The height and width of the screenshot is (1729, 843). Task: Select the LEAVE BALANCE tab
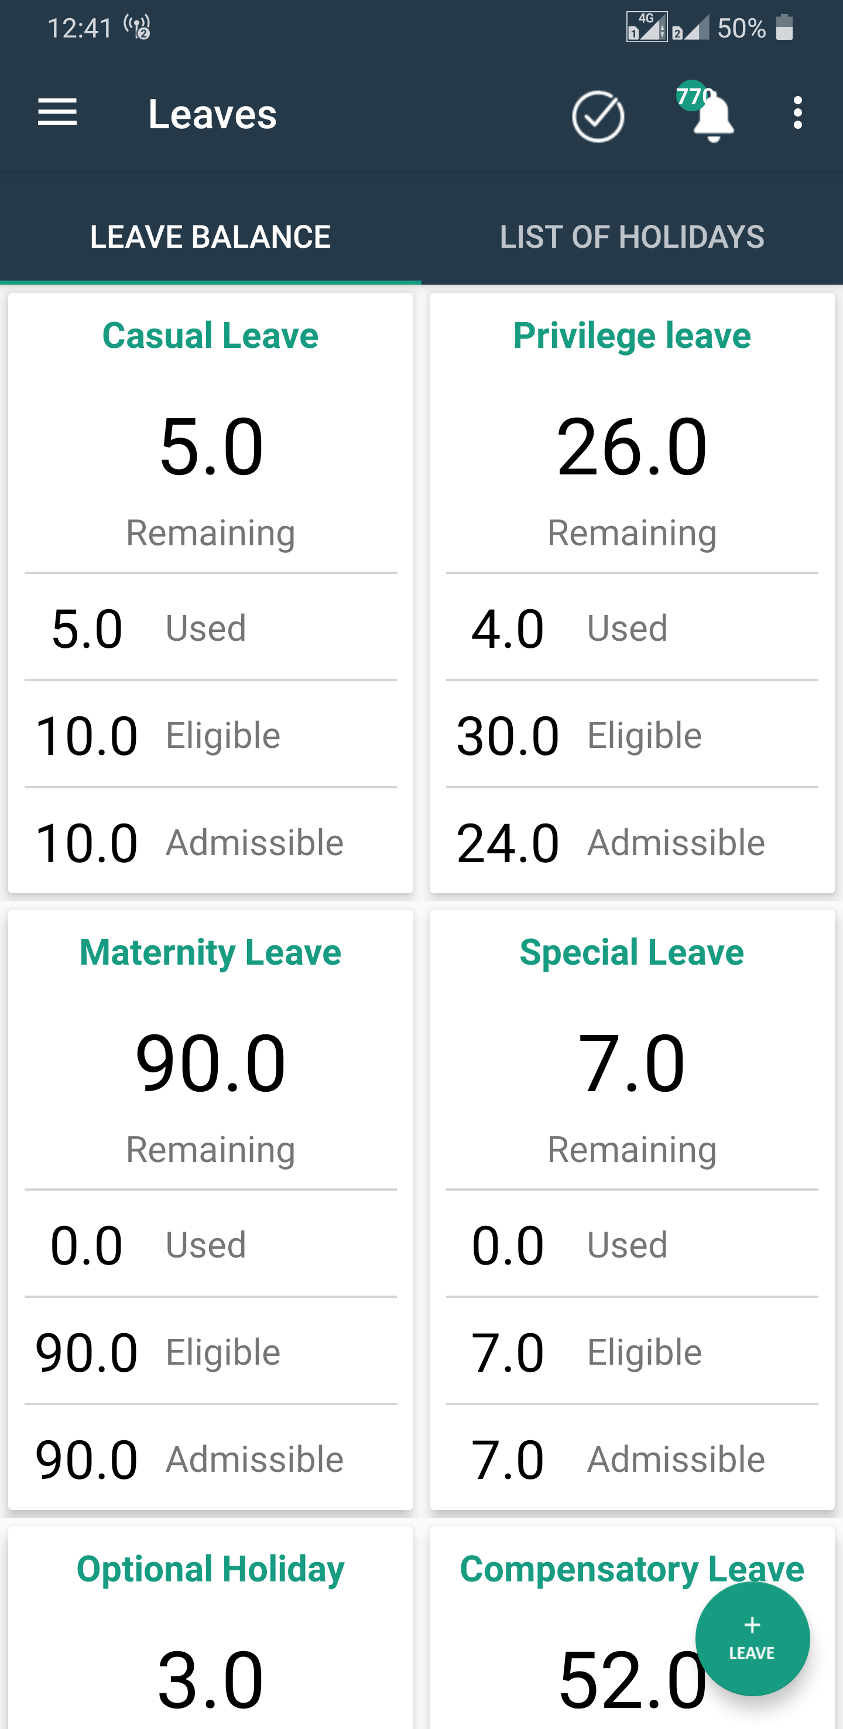(211, 236)
